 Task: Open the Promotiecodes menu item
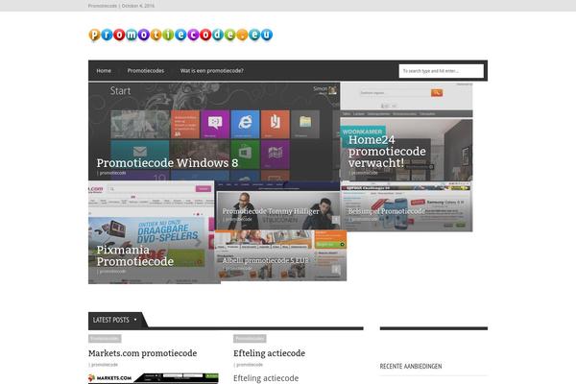[x=146, y=70]
